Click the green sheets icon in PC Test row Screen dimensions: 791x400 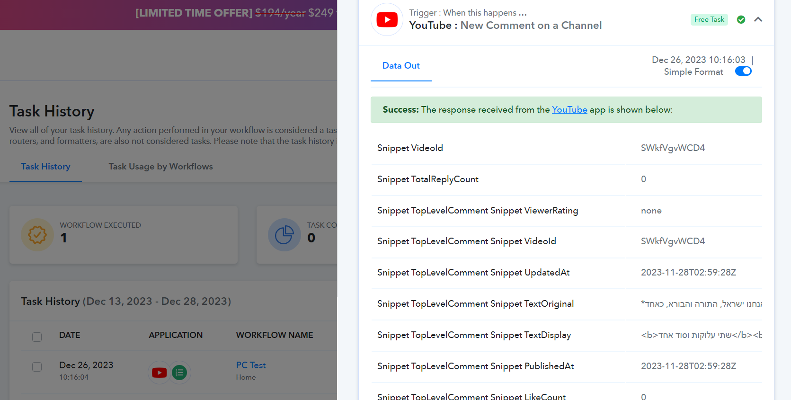click(179, 373)
